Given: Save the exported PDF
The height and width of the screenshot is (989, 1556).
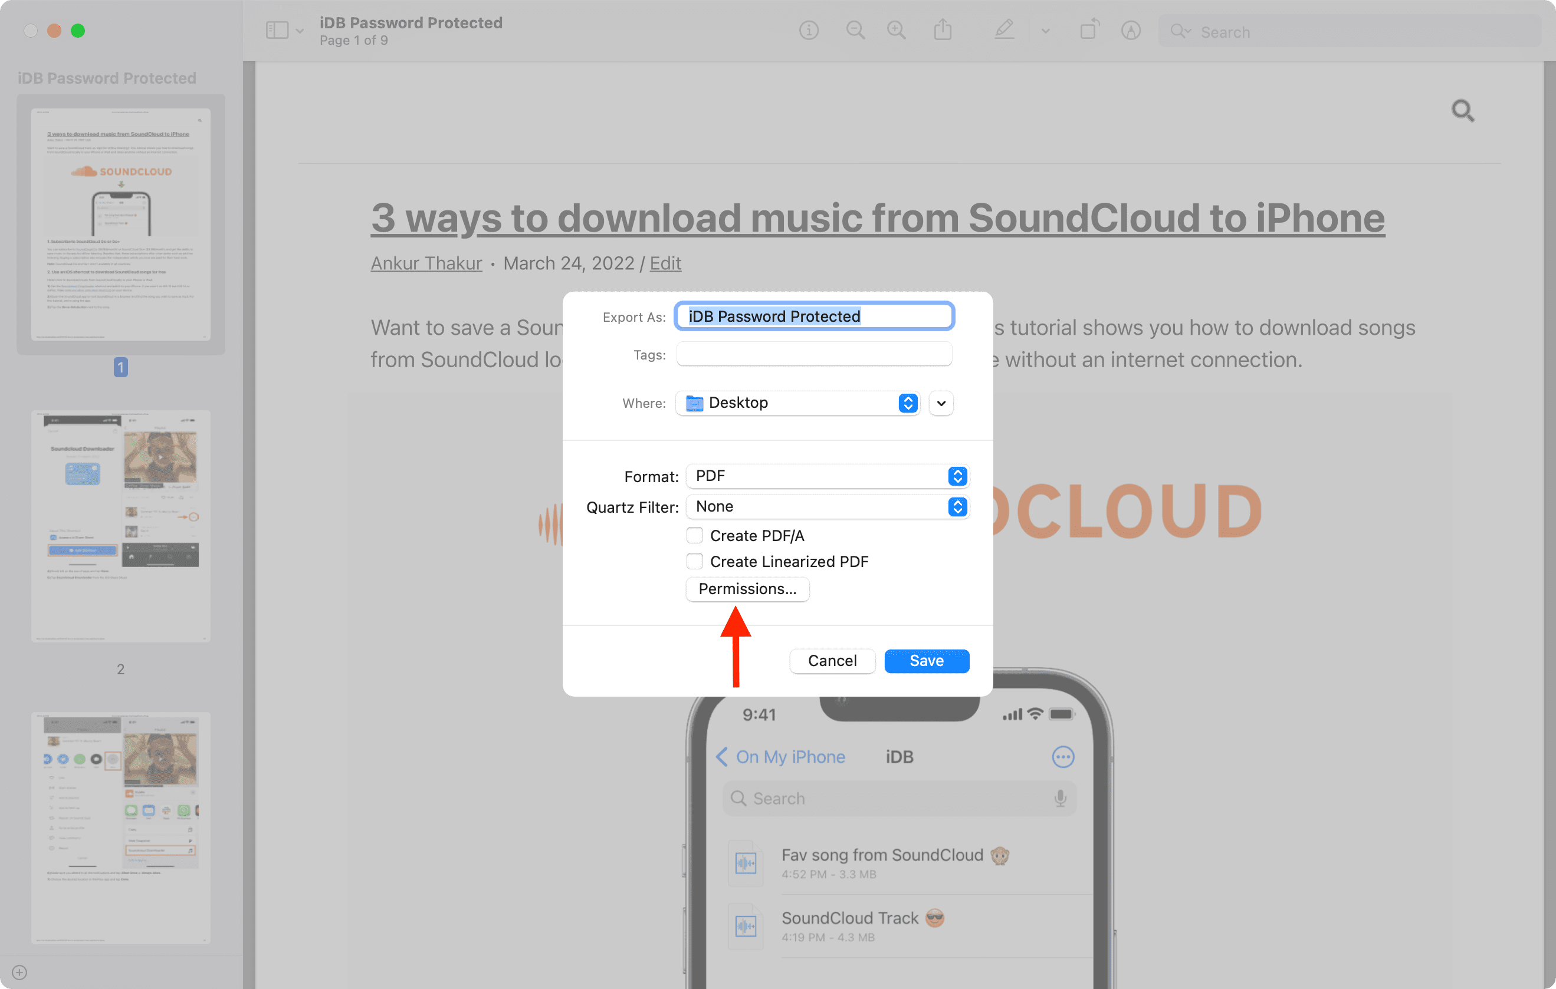Looking at the screenshot, I should (927, 660).
